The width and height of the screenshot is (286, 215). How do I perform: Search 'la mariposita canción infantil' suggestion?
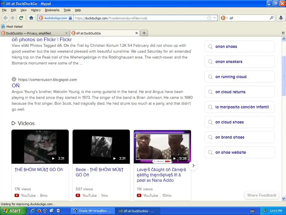(x=239, y=107)
